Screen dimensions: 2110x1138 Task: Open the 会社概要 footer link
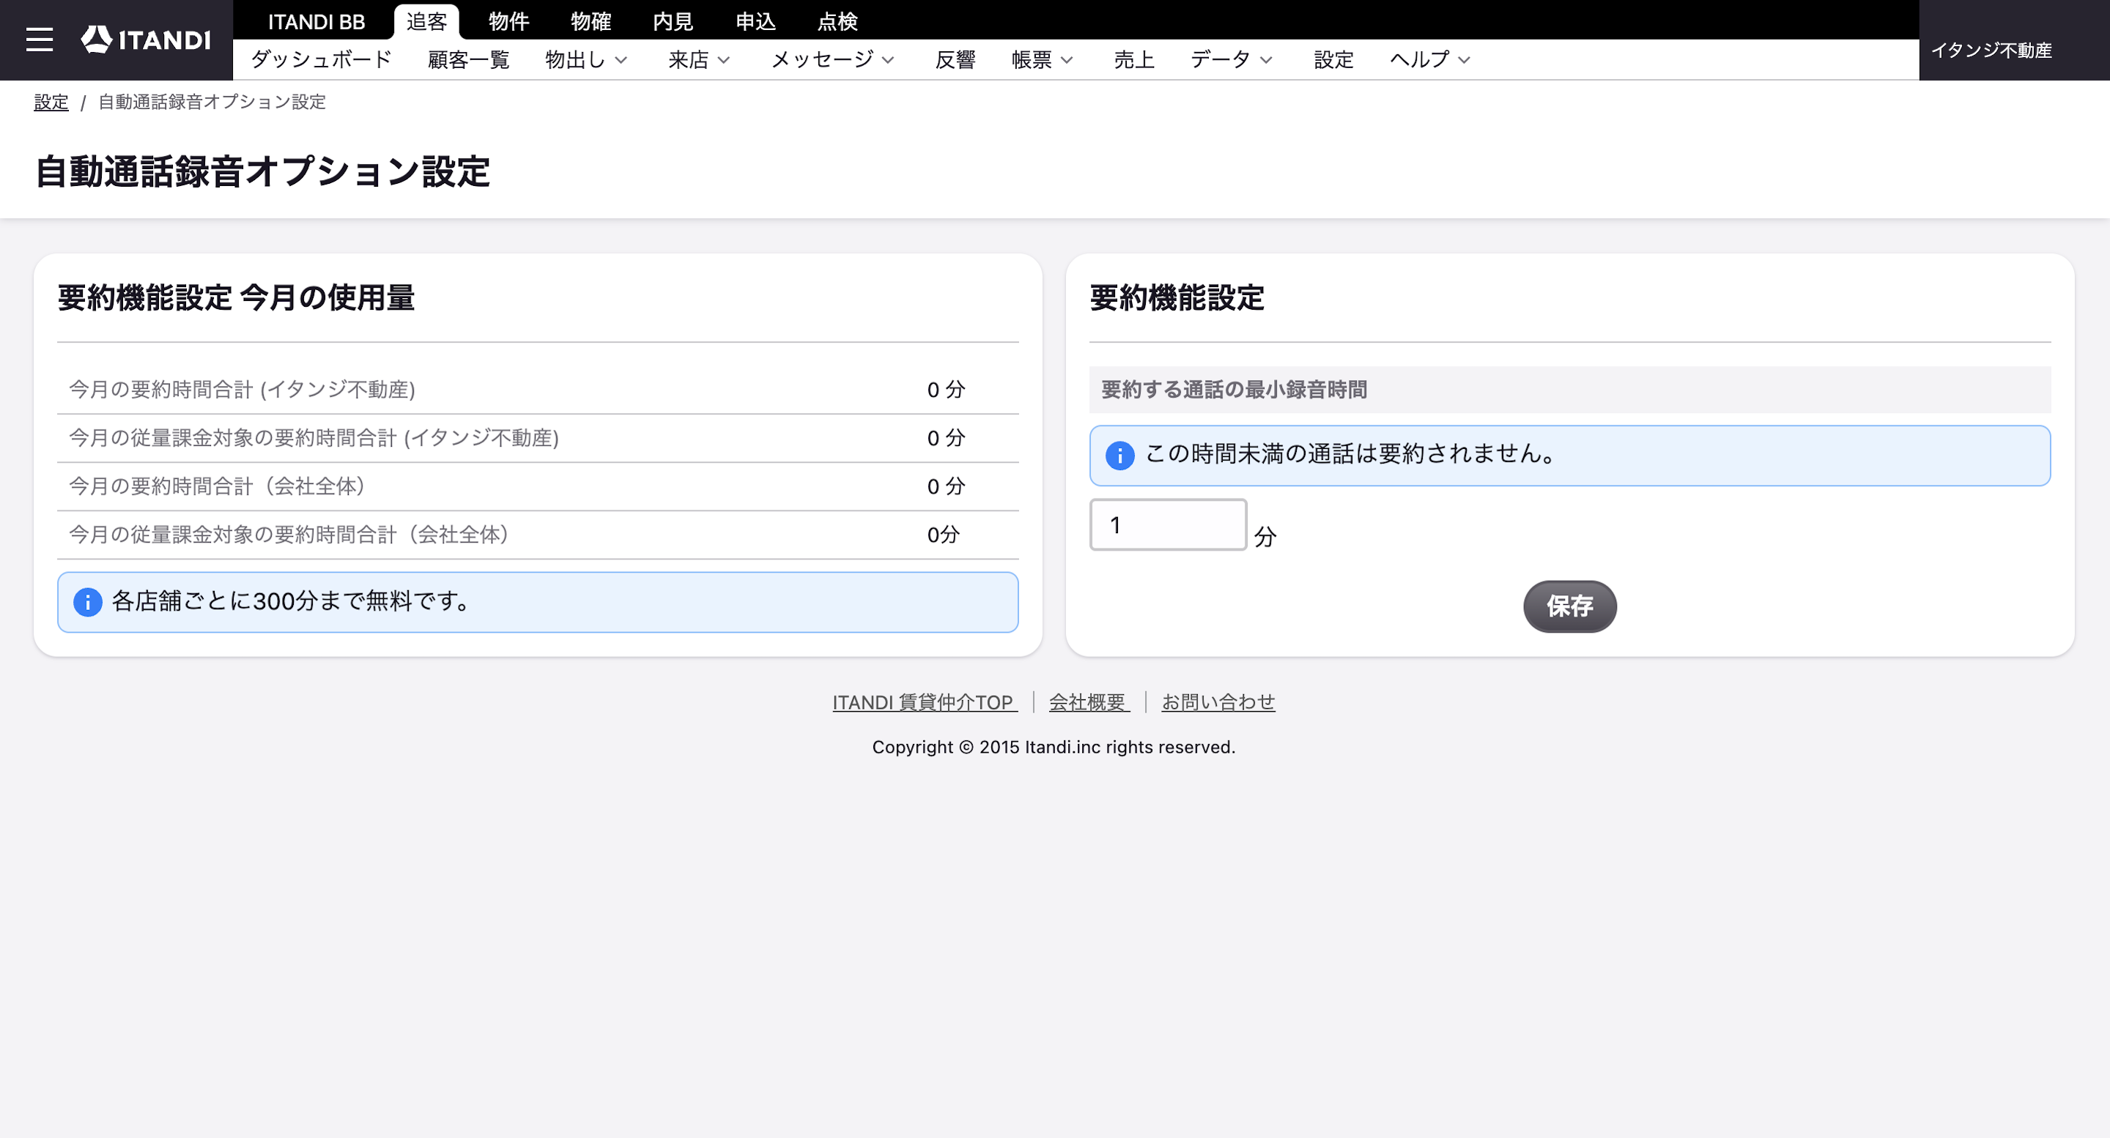[x=1089, y=702]
